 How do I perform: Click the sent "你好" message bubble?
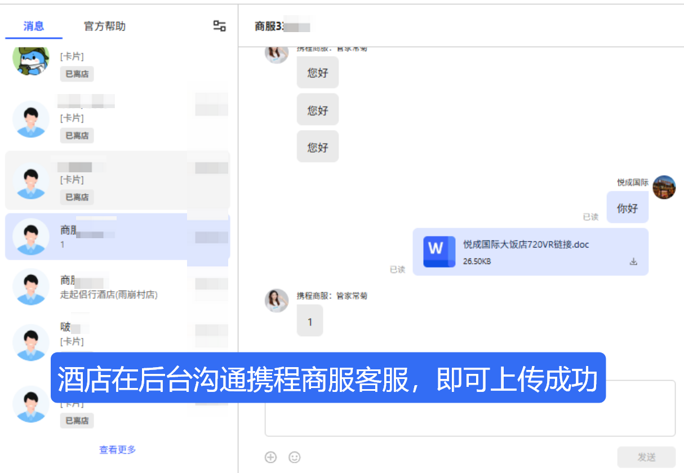[627, 208]
